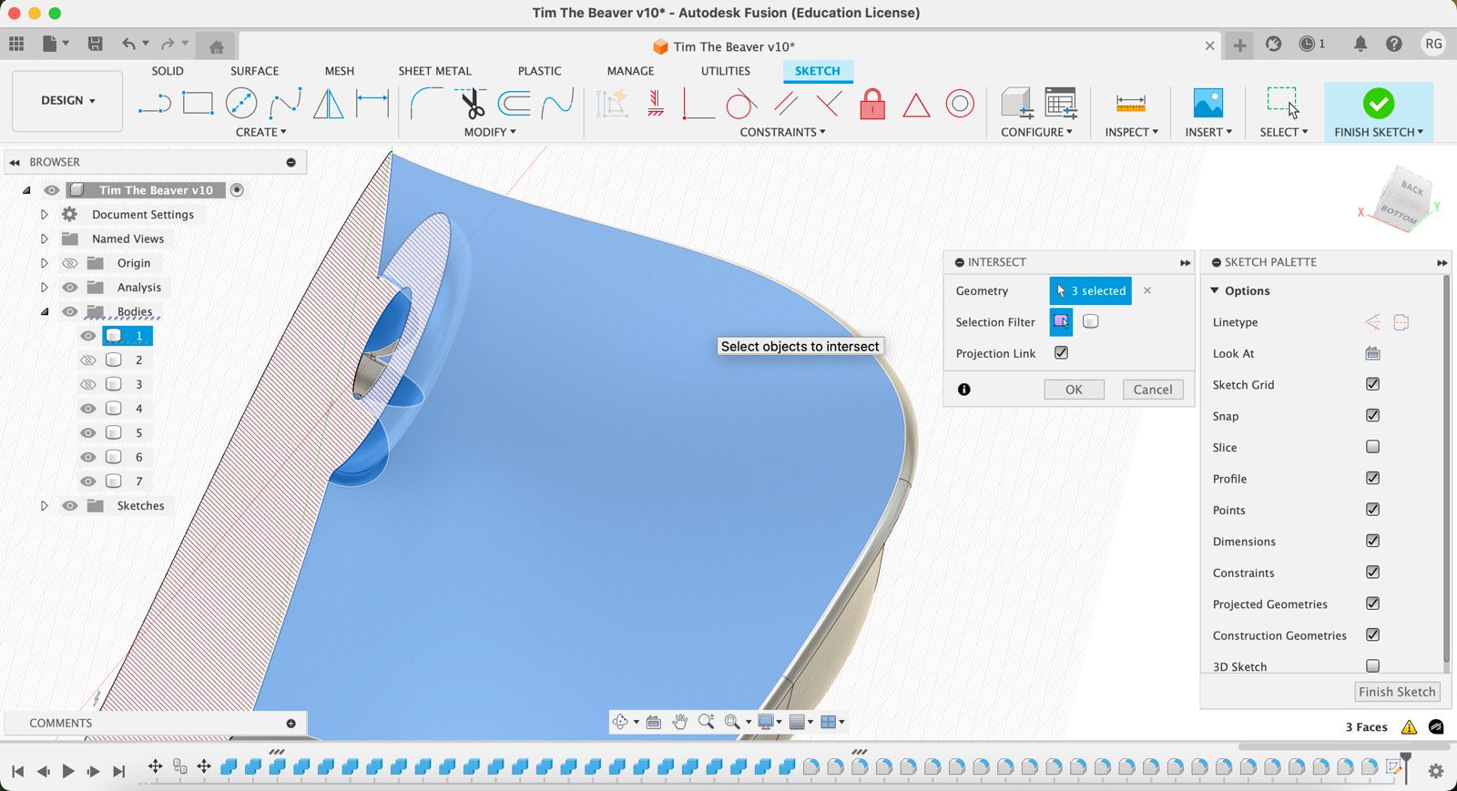
Task: Select the Center Diameter Circle tool
Action: click(x=241, y=104)
